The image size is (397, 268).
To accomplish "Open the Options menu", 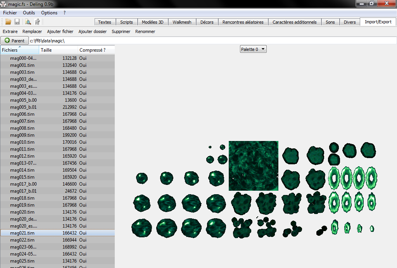I will point(49,13).
